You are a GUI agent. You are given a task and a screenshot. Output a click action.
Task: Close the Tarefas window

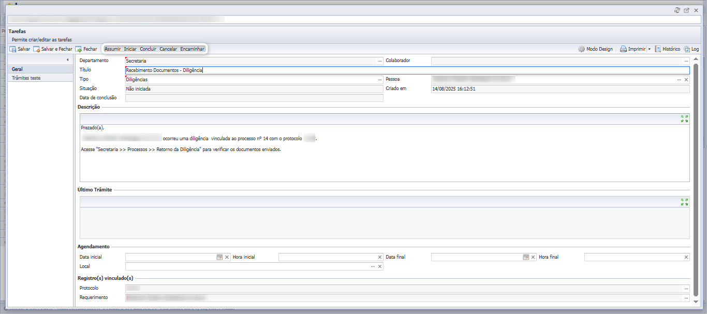pos(696,10)
